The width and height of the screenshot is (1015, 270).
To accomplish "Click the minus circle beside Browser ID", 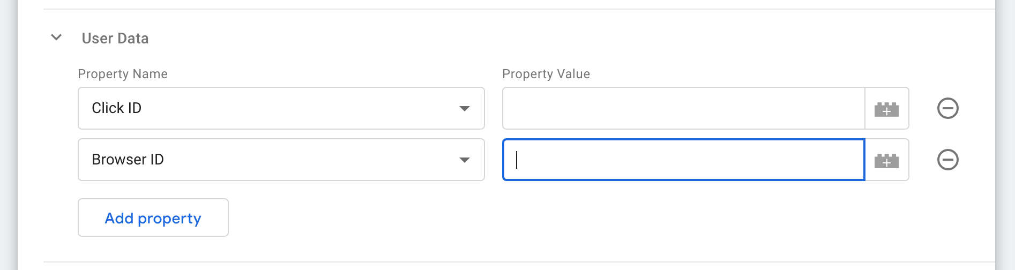I will pos(947,160).
